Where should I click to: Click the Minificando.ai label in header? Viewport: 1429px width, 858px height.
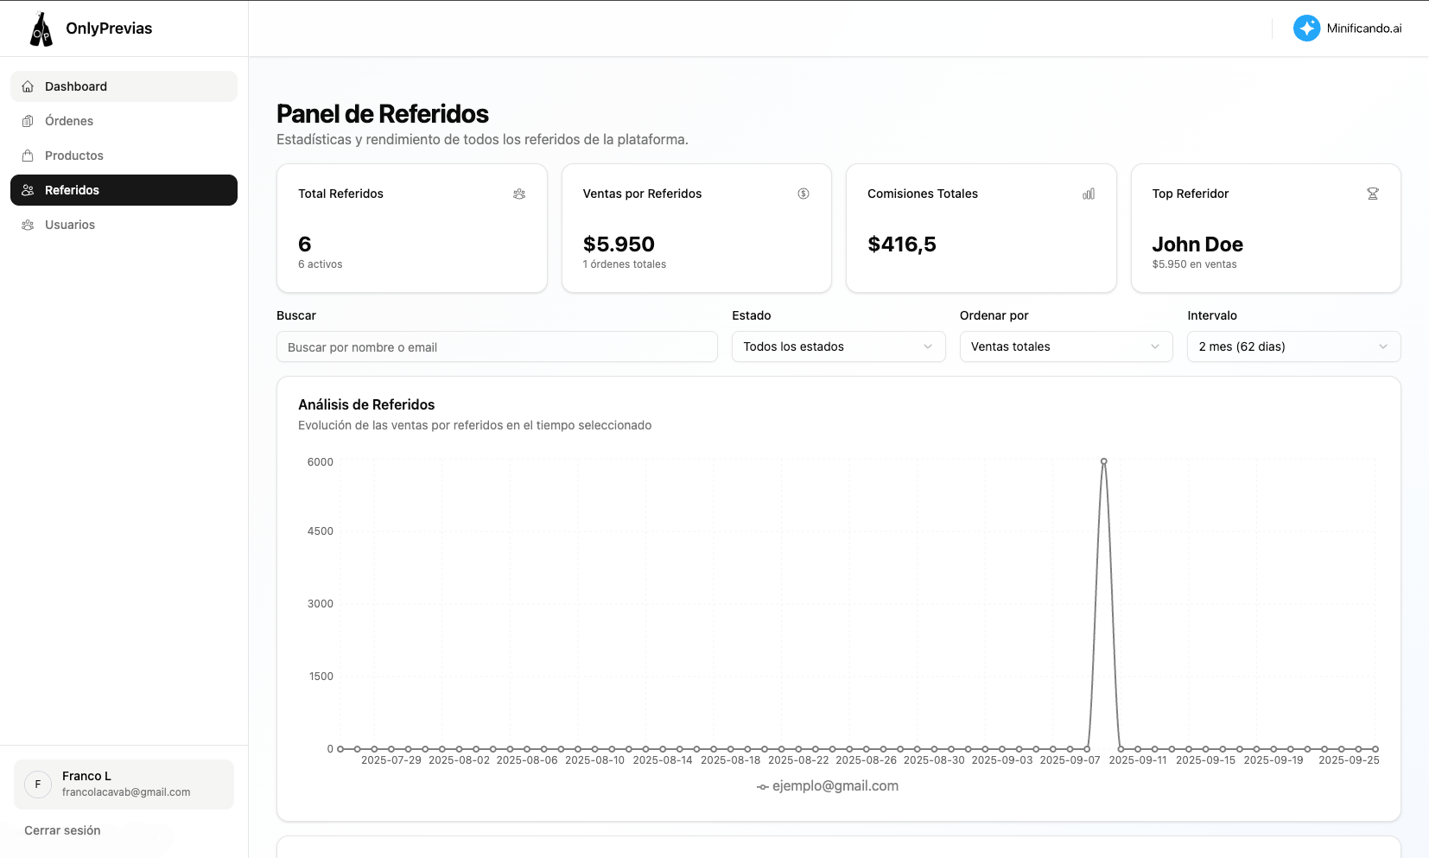tap(1364, 29)
